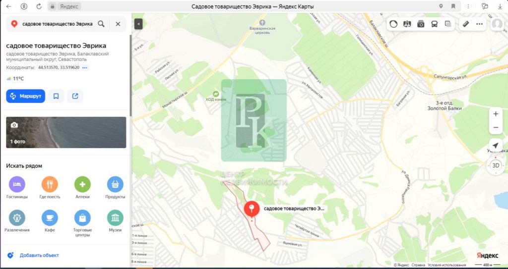Open the browser three-dots menu
The width and height of the screenshot is (508, 269).
tap(468, 6)
